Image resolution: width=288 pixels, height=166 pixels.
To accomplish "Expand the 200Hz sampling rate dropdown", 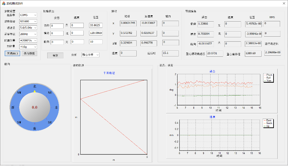I will tap(28, 34).
